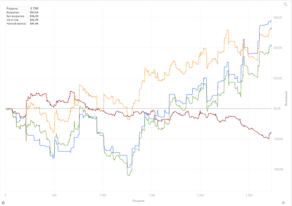This screenshot has height=206, width=292.
Task: Click the $60,00 y-axis label
Action: [278, 18]
